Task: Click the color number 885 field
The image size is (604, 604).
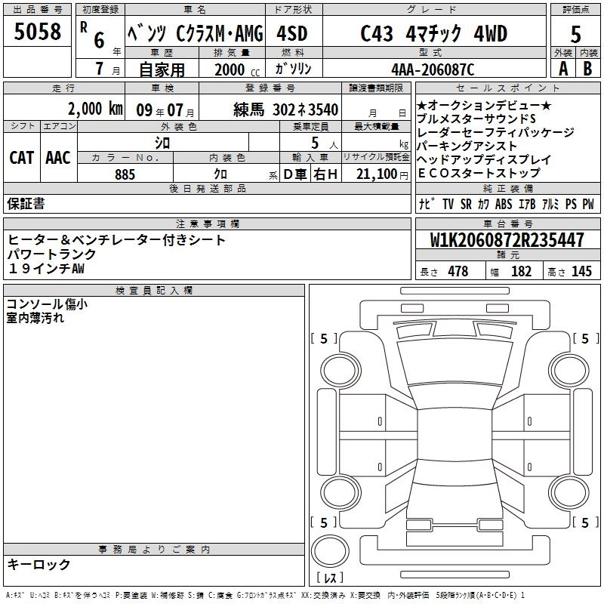Action: click(x=125, y=174)
